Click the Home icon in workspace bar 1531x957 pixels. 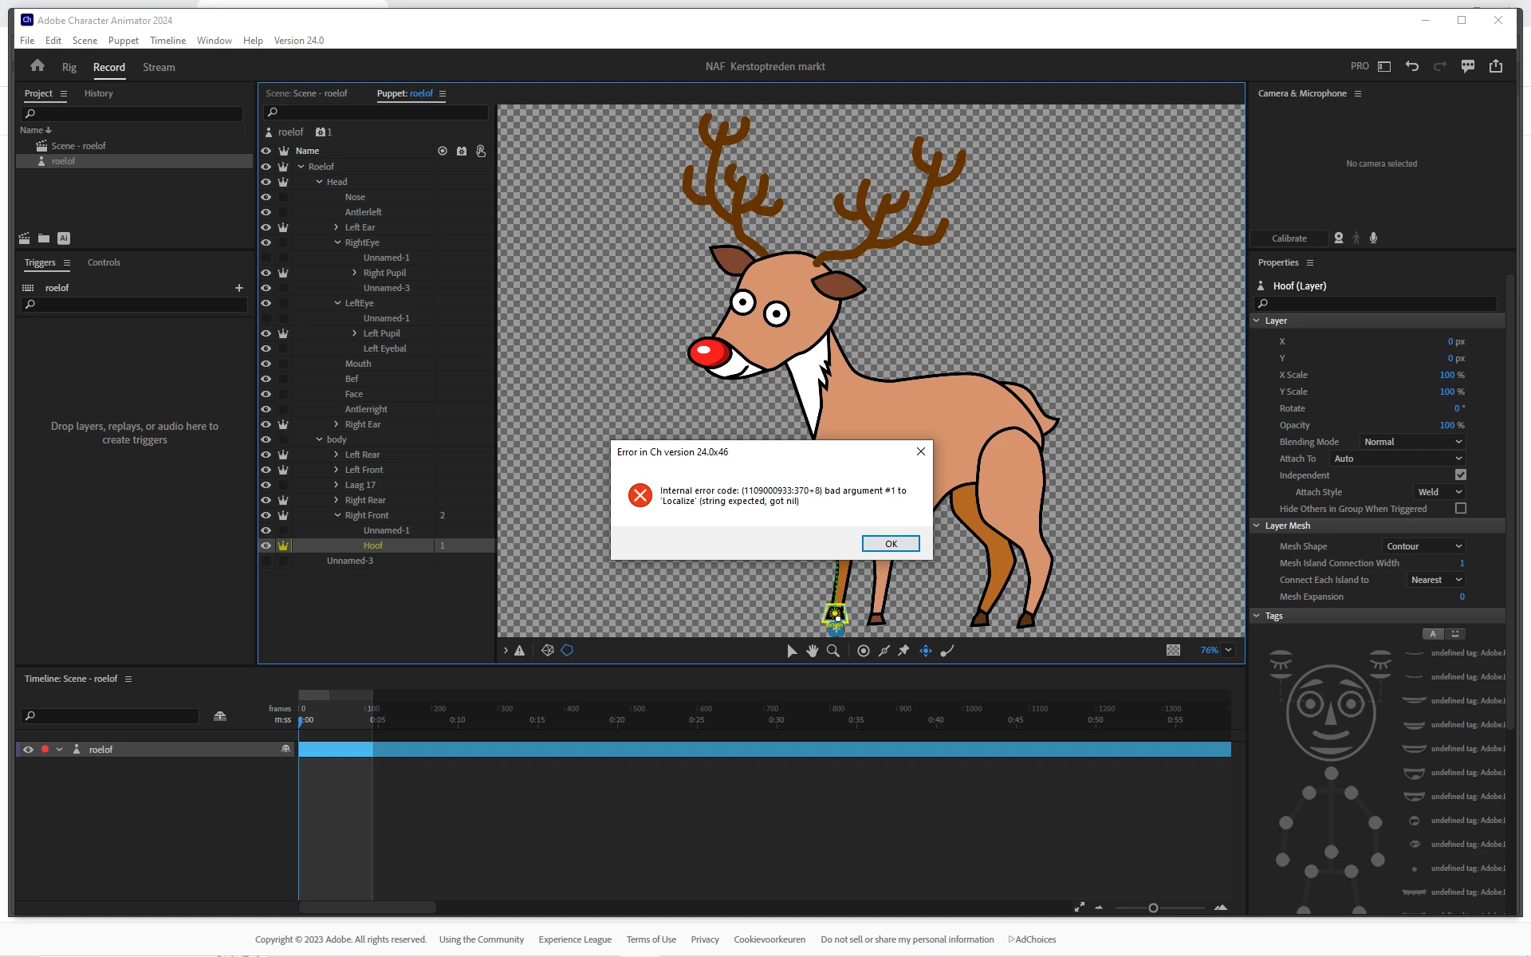point(37,66)
